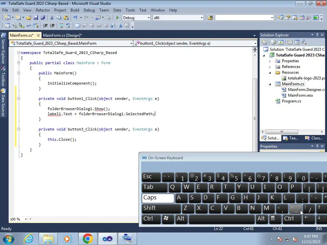The image size is (327, 245).
Task: Click the View Designer icon in Solution Explorer
Action: point(297,42)
